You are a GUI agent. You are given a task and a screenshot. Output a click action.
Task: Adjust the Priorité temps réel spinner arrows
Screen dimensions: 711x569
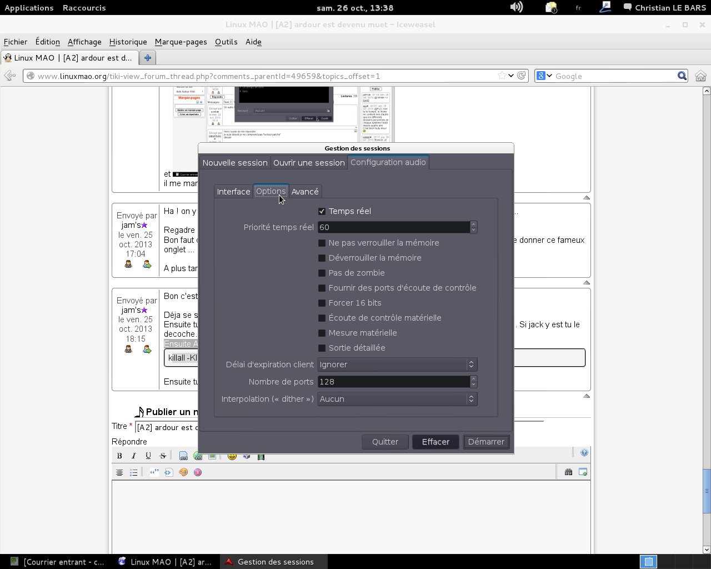point(473,227)
